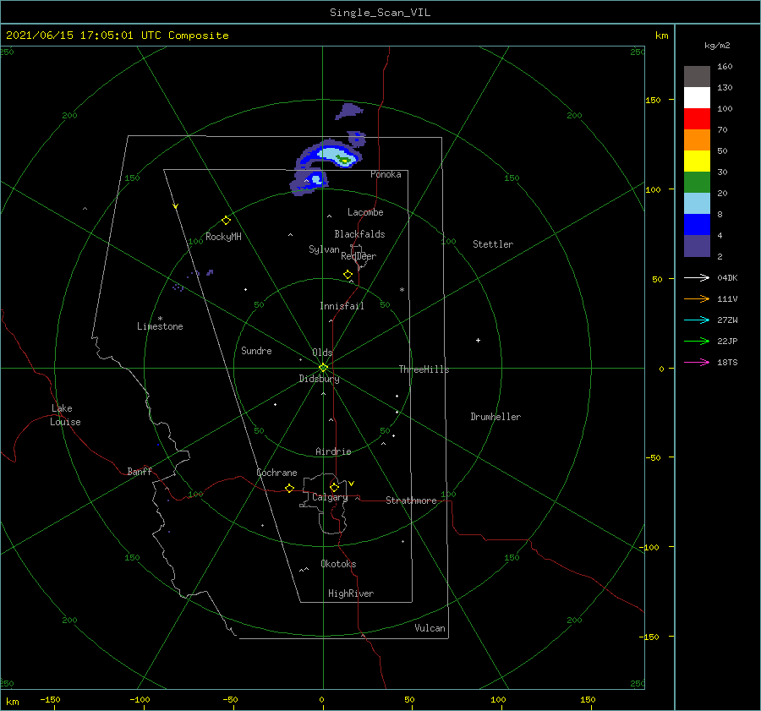Click the purple echo at the top north
The width and height of the screenshot is (761, 711).
pyautogui.click(x=349, y=111)
